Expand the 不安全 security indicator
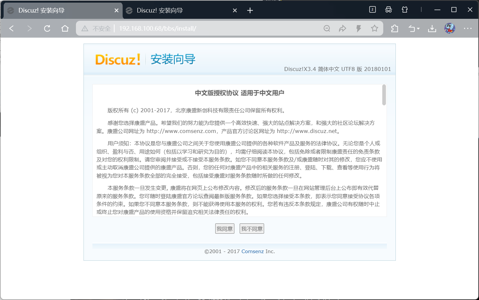 (96, 28)
